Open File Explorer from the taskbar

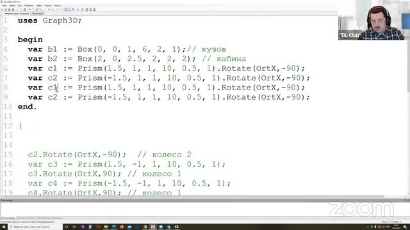click(x=106, y=227)
